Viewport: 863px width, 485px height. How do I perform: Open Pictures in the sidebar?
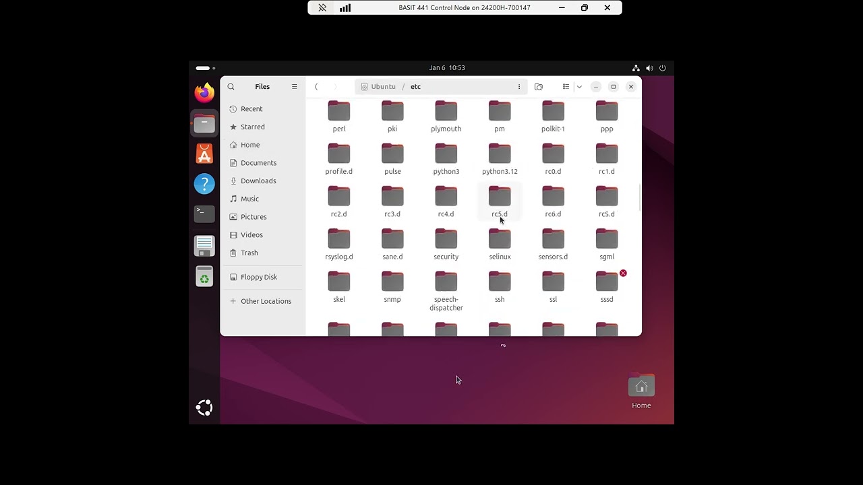click(263, 217)
